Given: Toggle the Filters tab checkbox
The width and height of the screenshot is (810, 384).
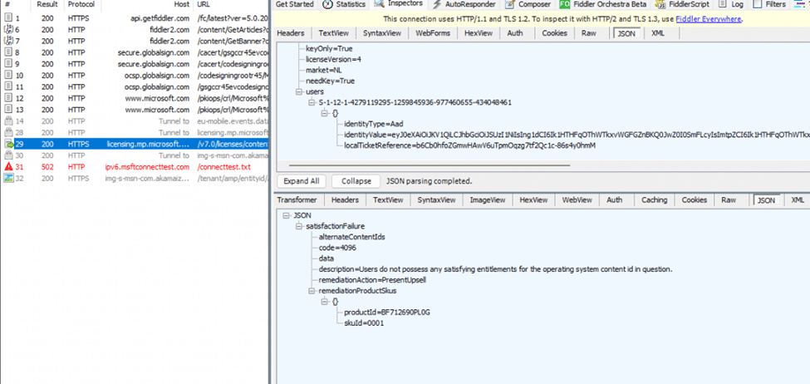Looking at the screenshot, I should (758, 4).
